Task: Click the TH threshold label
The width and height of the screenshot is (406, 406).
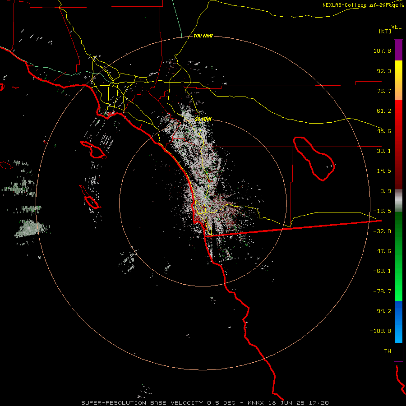Action: [388, 351]
